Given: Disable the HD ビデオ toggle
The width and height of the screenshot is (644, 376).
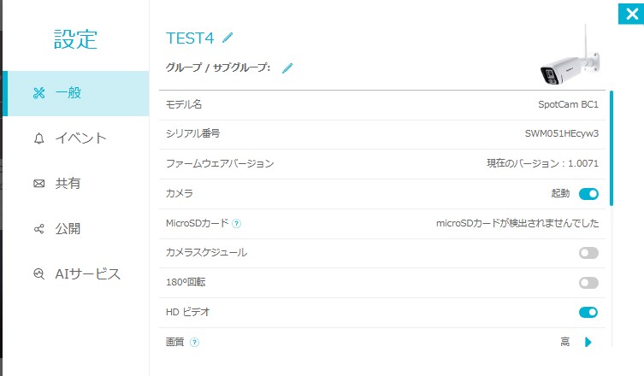Looking at the screenshot, I should tap(588, 313).
